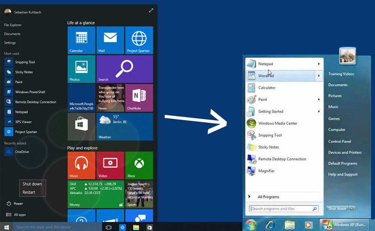375x231 pixels.
Task: Click the Search programs and files box
Action: (281, 209)
